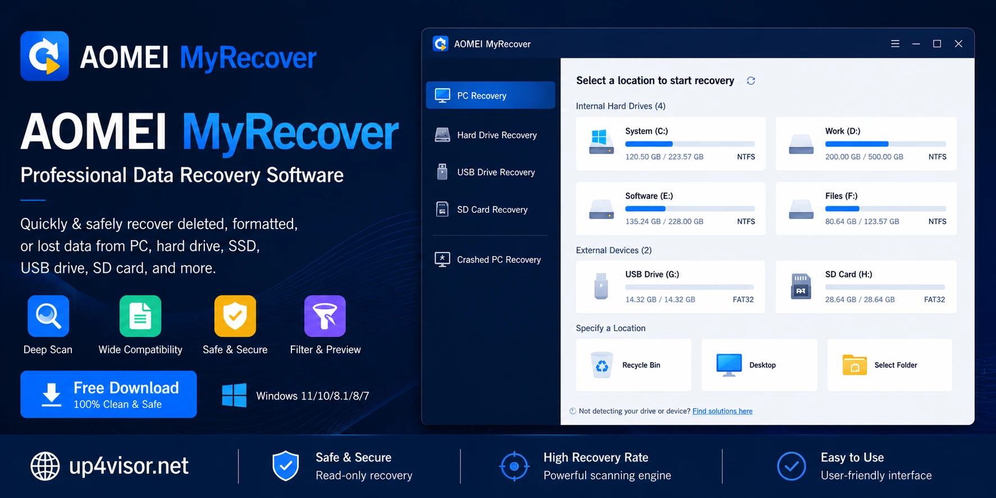Click the USB Drive (G:) stick icon
Viewport: 996px width, 498px height.
601,286
